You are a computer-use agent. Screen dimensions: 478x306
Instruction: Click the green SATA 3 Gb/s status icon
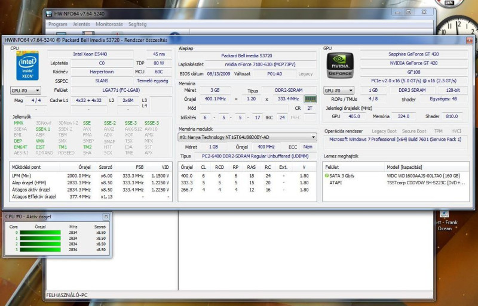click(327, 176)
